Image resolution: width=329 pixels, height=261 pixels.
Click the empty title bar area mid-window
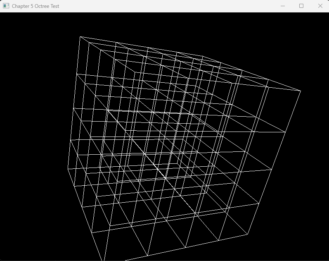pos(165,6)
